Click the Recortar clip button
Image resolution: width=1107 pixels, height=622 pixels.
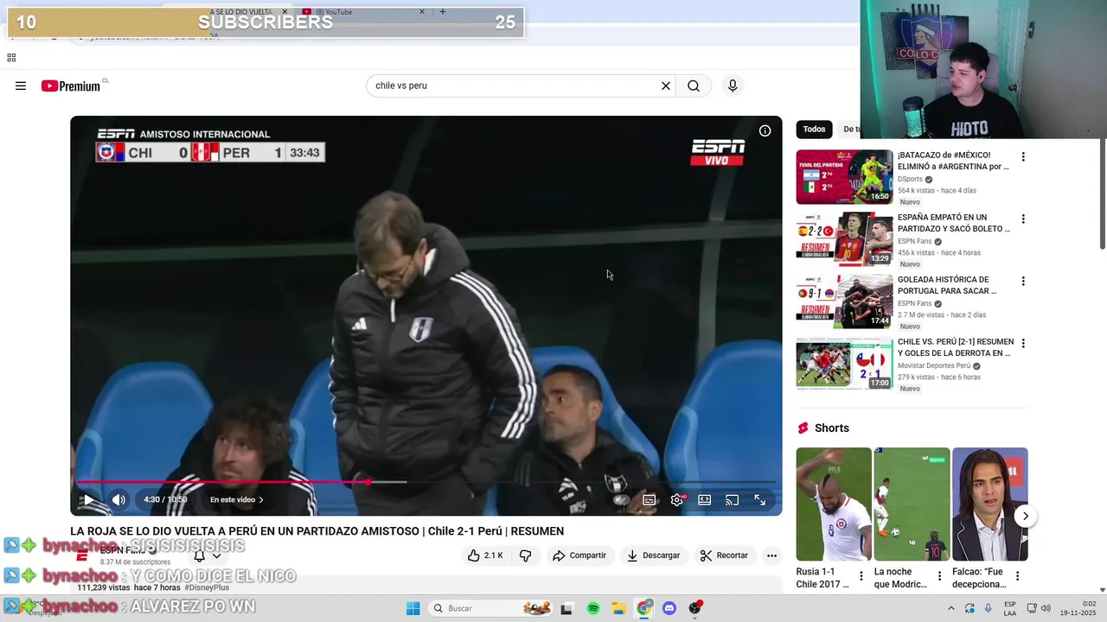pos(724,555)
